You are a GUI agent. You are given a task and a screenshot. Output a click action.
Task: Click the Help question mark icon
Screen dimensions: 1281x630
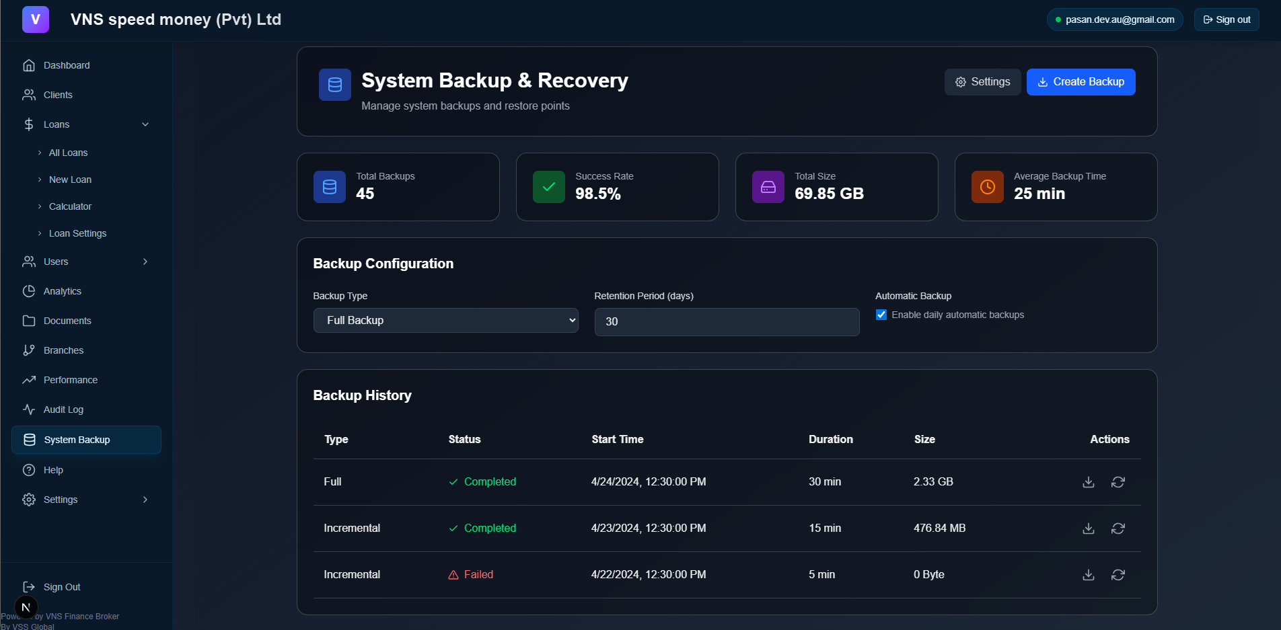29,470
